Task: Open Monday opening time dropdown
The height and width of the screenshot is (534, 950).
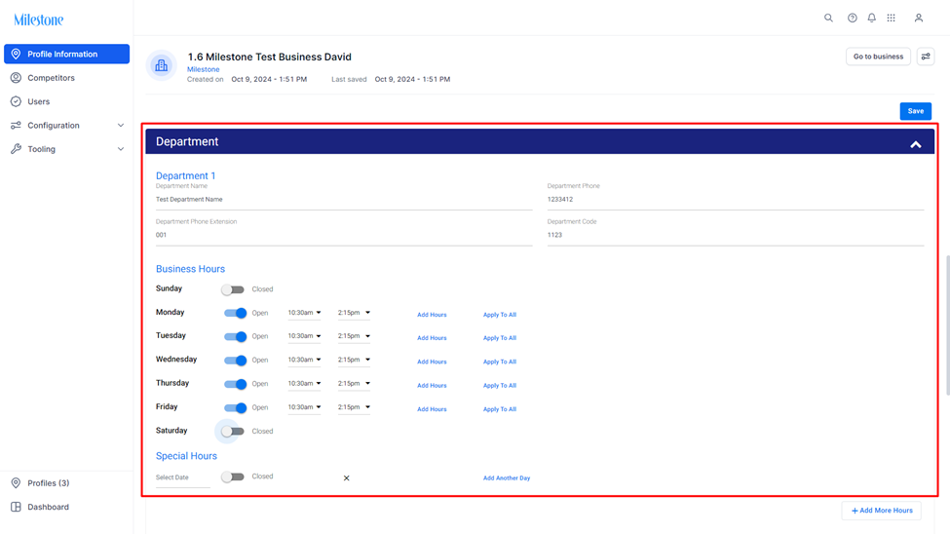Action: 304,313
